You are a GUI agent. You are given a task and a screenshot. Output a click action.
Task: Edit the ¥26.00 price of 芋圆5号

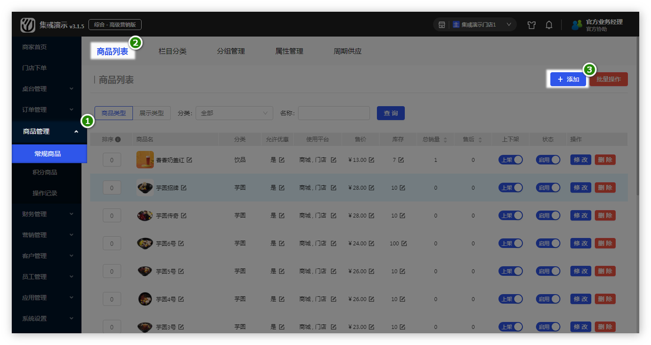point(371,272)
